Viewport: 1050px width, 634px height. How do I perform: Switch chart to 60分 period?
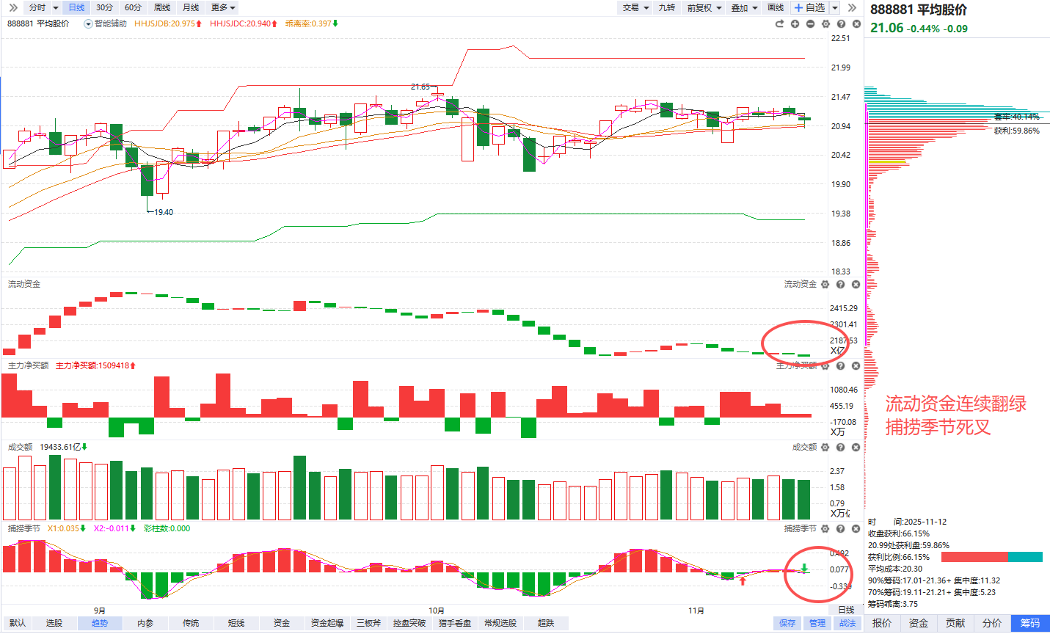[x=133, y=7]
